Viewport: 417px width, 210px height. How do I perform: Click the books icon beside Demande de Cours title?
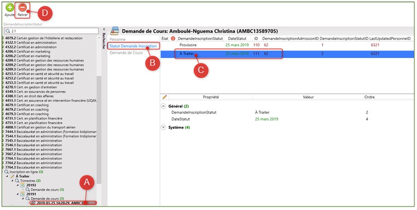[x=115, y=29]
